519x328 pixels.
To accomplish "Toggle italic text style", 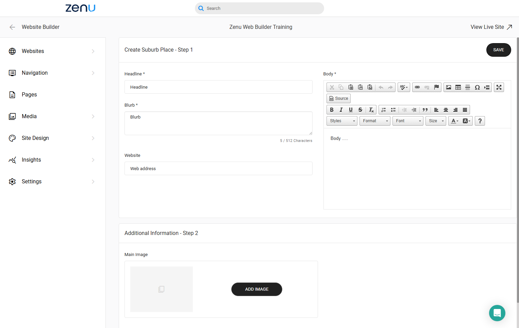I will pyautogui.click(x=341, y=110).
